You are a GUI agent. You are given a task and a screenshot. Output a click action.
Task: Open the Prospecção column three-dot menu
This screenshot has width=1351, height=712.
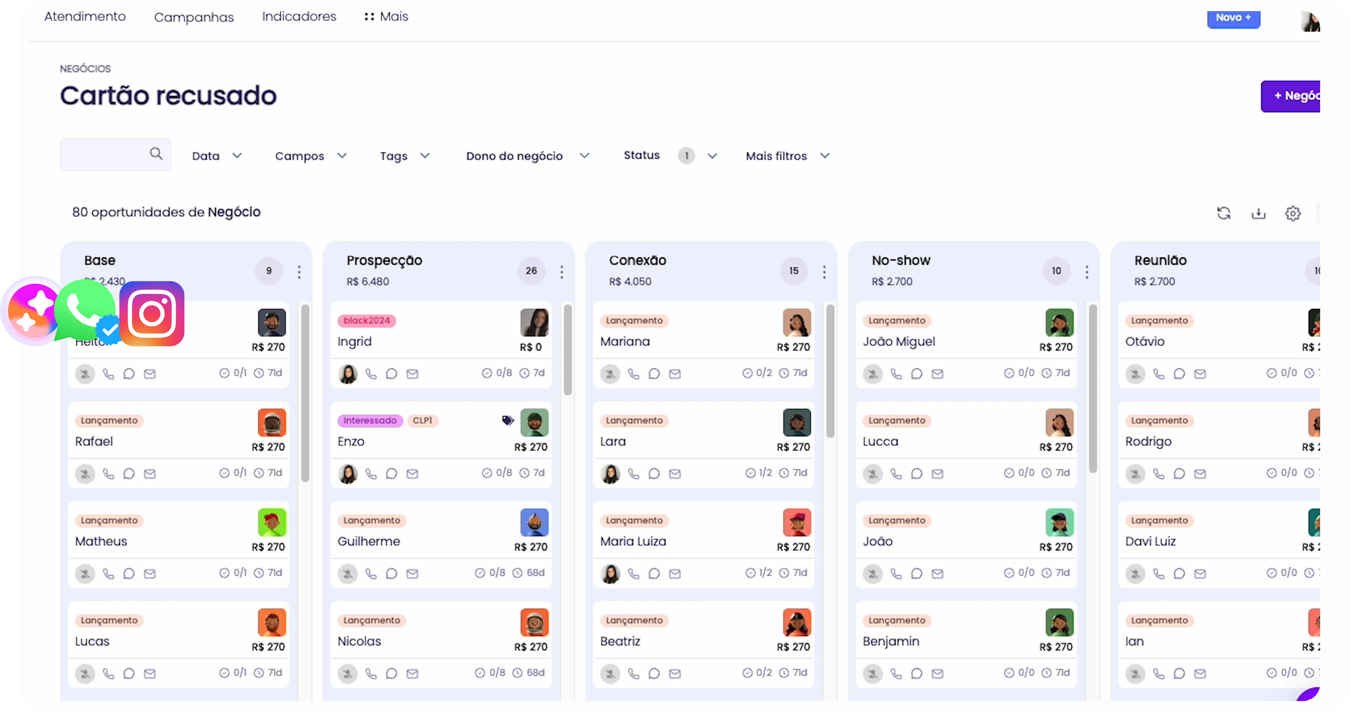pyautogui.click(x=562, y=272)
